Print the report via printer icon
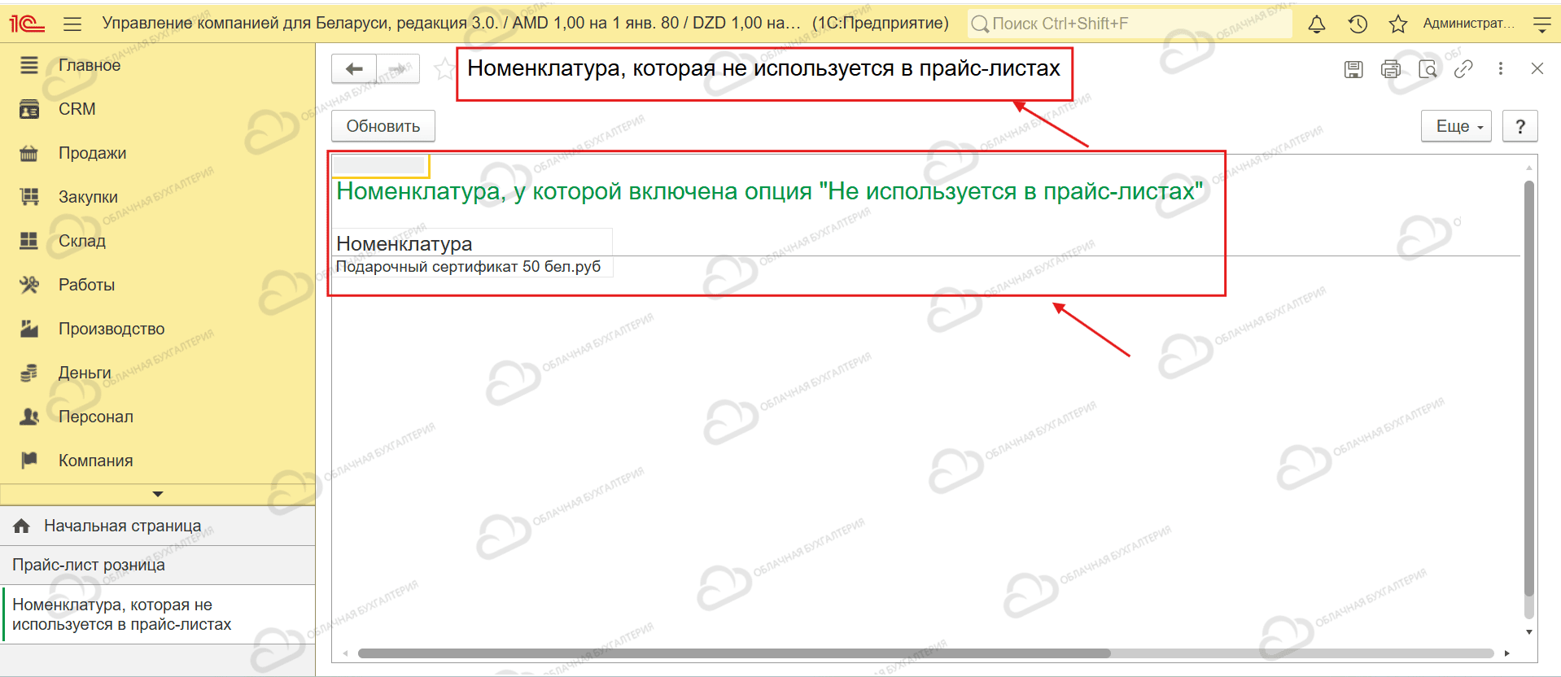The image size is (1561, 677). click(1391, 69)
